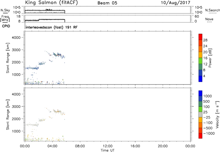Image resolution: width=220 pixels, height=152 pixels.
Task: Click the '04:00' time tick label
Action: point(52,146)
